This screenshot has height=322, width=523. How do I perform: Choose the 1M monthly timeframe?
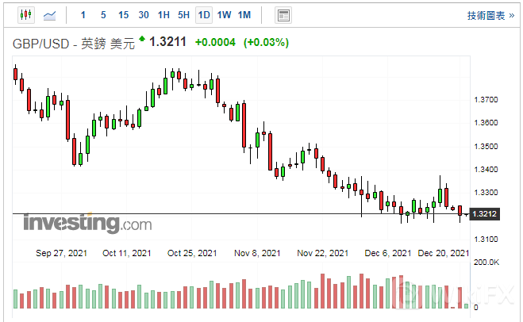click(x=244, y=15)
